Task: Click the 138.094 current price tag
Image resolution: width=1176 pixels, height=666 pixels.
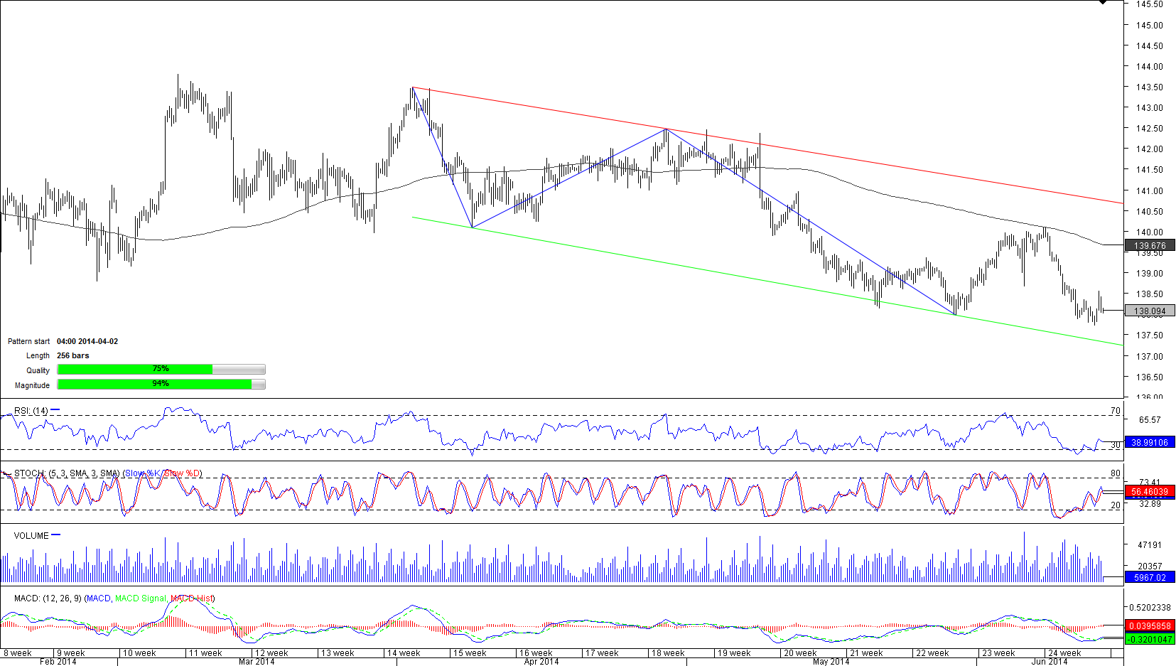Action: (1149, 311)
